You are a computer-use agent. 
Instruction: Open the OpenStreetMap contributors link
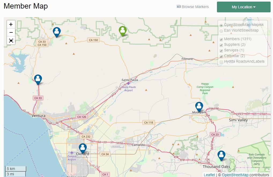point(235,175)
